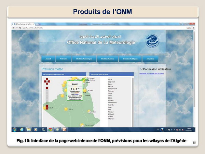The image size is (205, 154).
Task: Select Annaba in the wilaya list
Action: pos(111,100)
